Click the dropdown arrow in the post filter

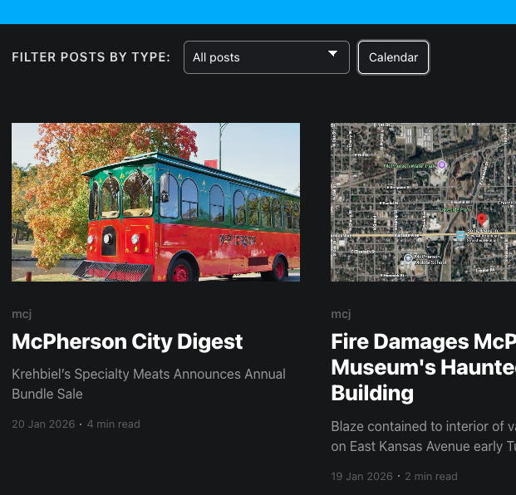pos(333,54)
